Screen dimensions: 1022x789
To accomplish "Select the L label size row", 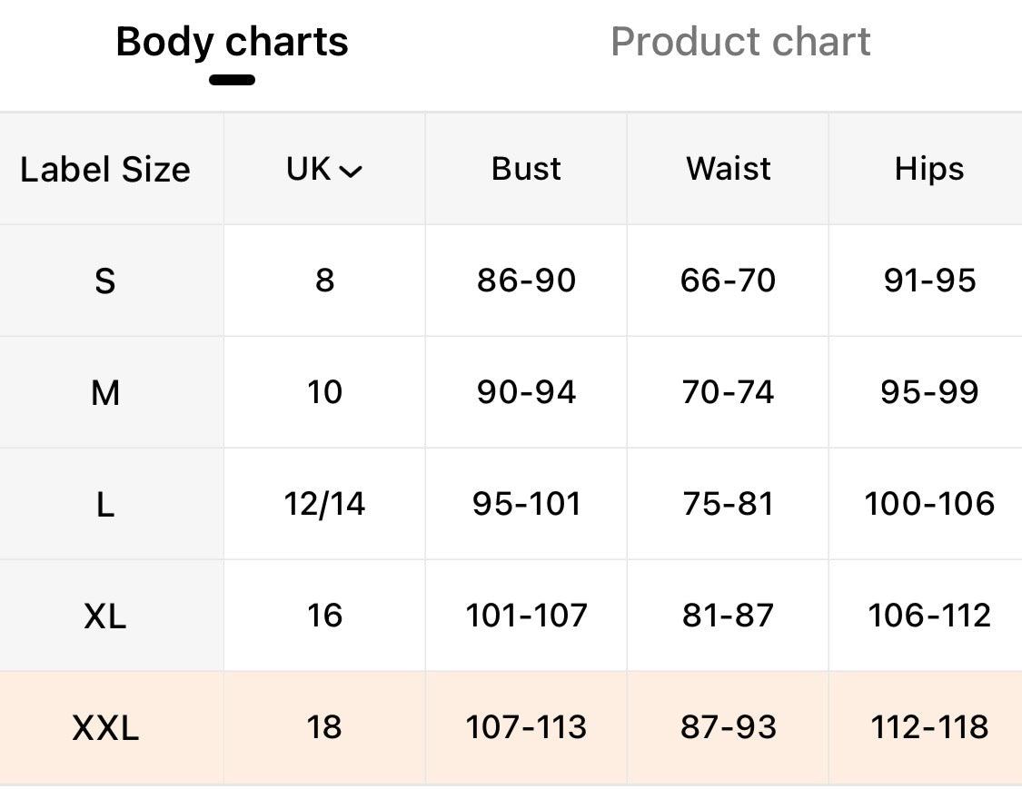I will 511,504.
